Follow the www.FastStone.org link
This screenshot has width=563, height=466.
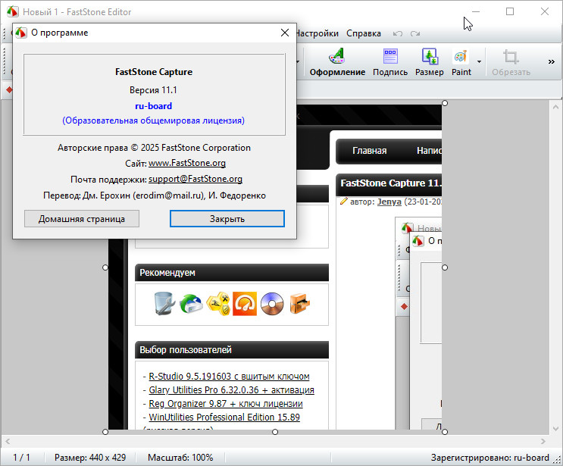[x=187, y=163]
